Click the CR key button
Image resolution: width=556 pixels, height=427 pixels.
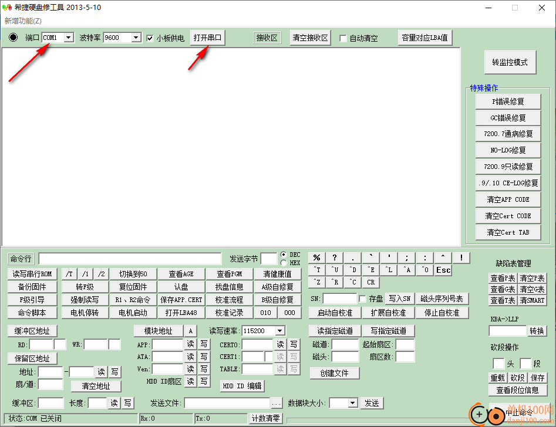click(371, 283)
